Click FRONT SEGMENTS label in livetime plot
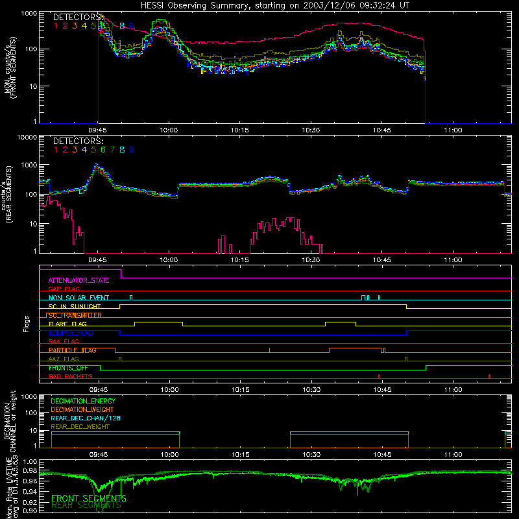This screenshot has height=519, width=519. point(89,498)
